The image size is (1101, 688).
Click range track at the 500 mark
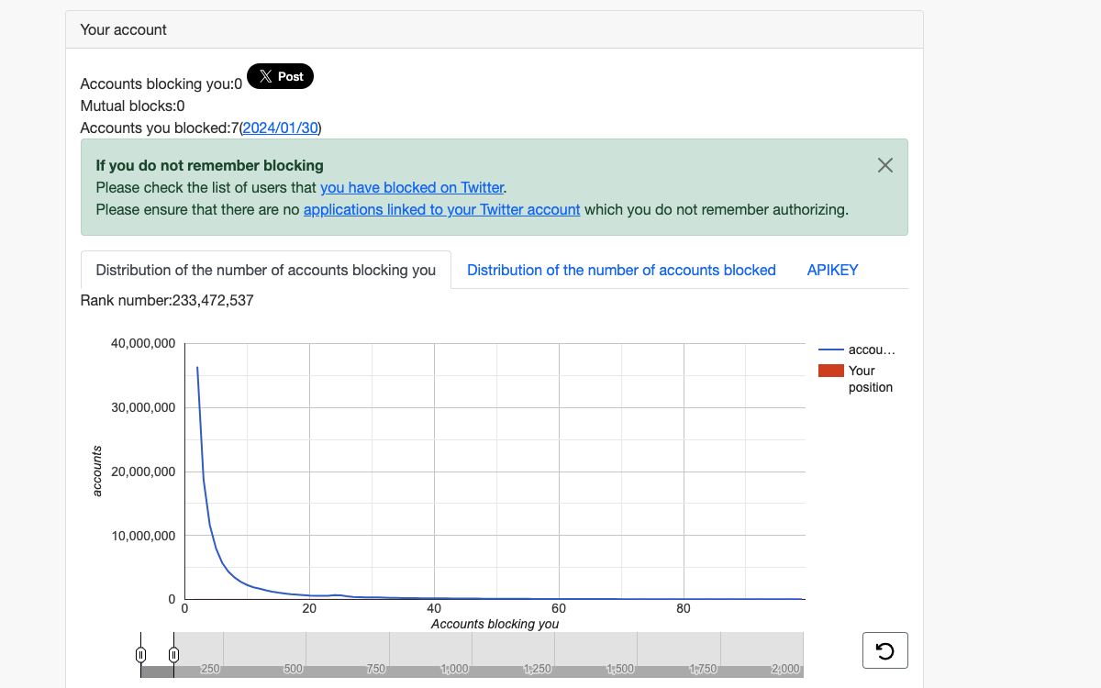[x=293, y=668]
